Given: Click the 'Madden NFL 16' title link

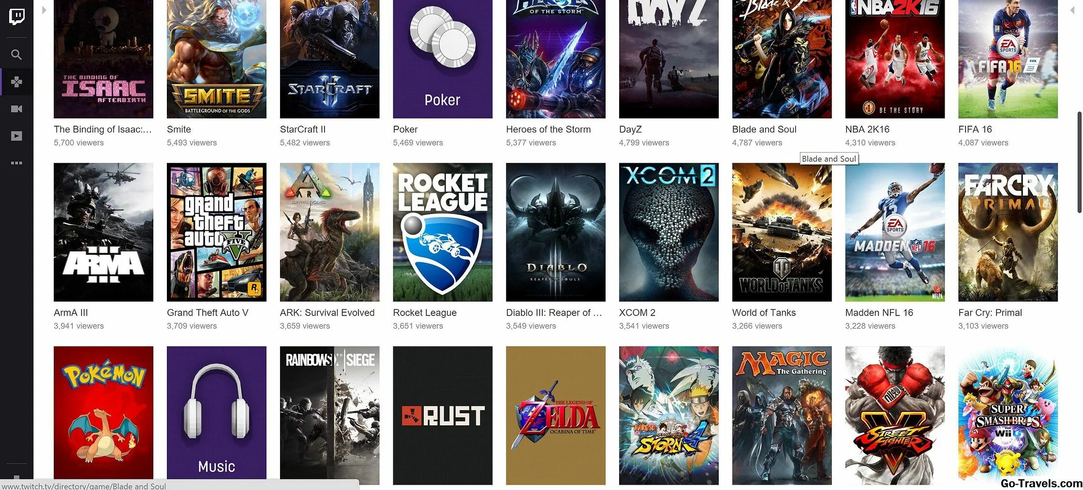Looking at the screenshot, I should (x=879, y=313).
